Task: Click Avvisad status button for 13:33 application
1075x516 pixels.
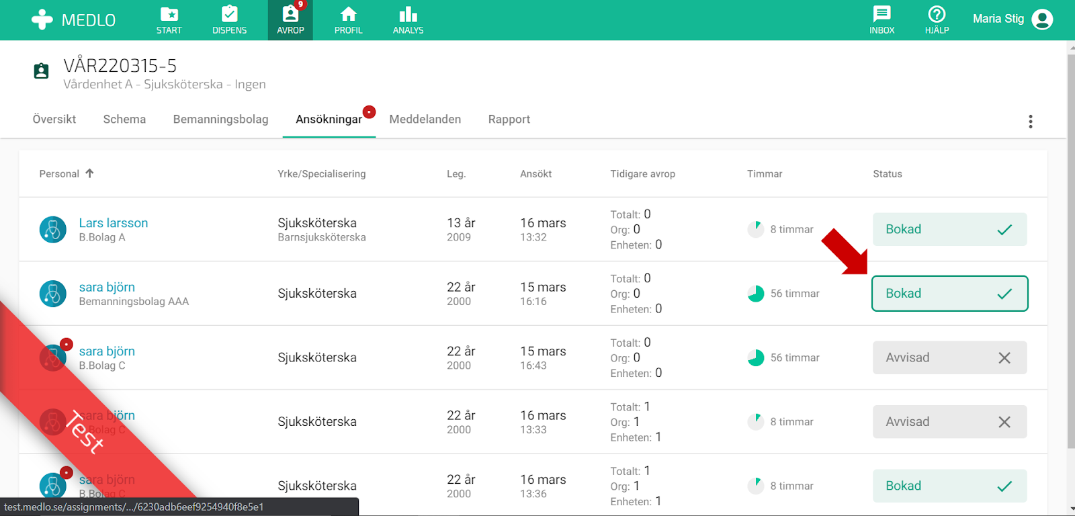Action: pos(949,422)
